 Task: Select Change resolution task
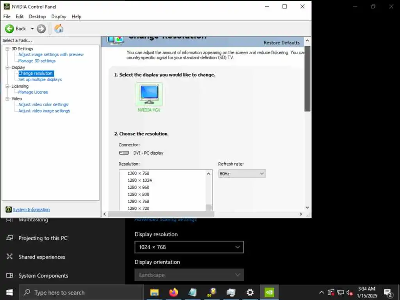pyautogui.click(x=36, y=73)
